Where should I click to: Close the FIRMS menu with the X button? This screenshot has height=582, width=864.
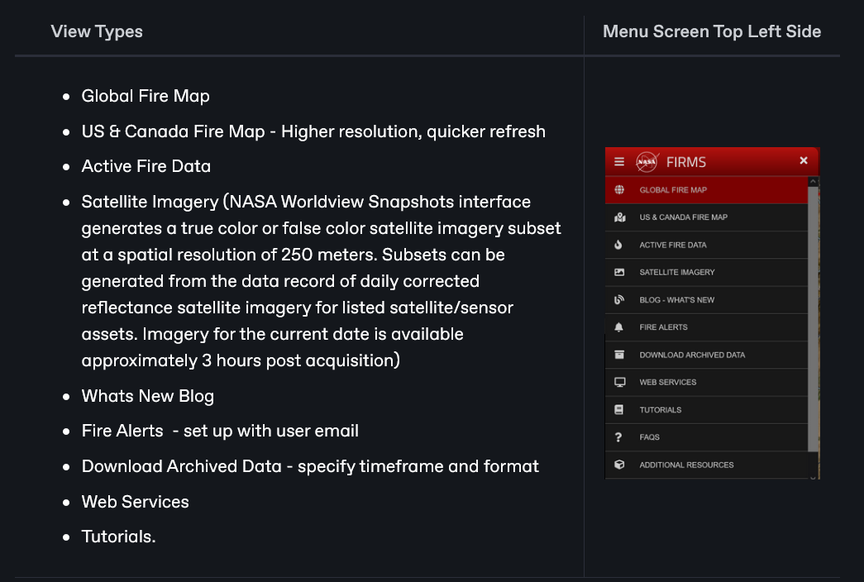pyautogui.click(x=803, y=161)
